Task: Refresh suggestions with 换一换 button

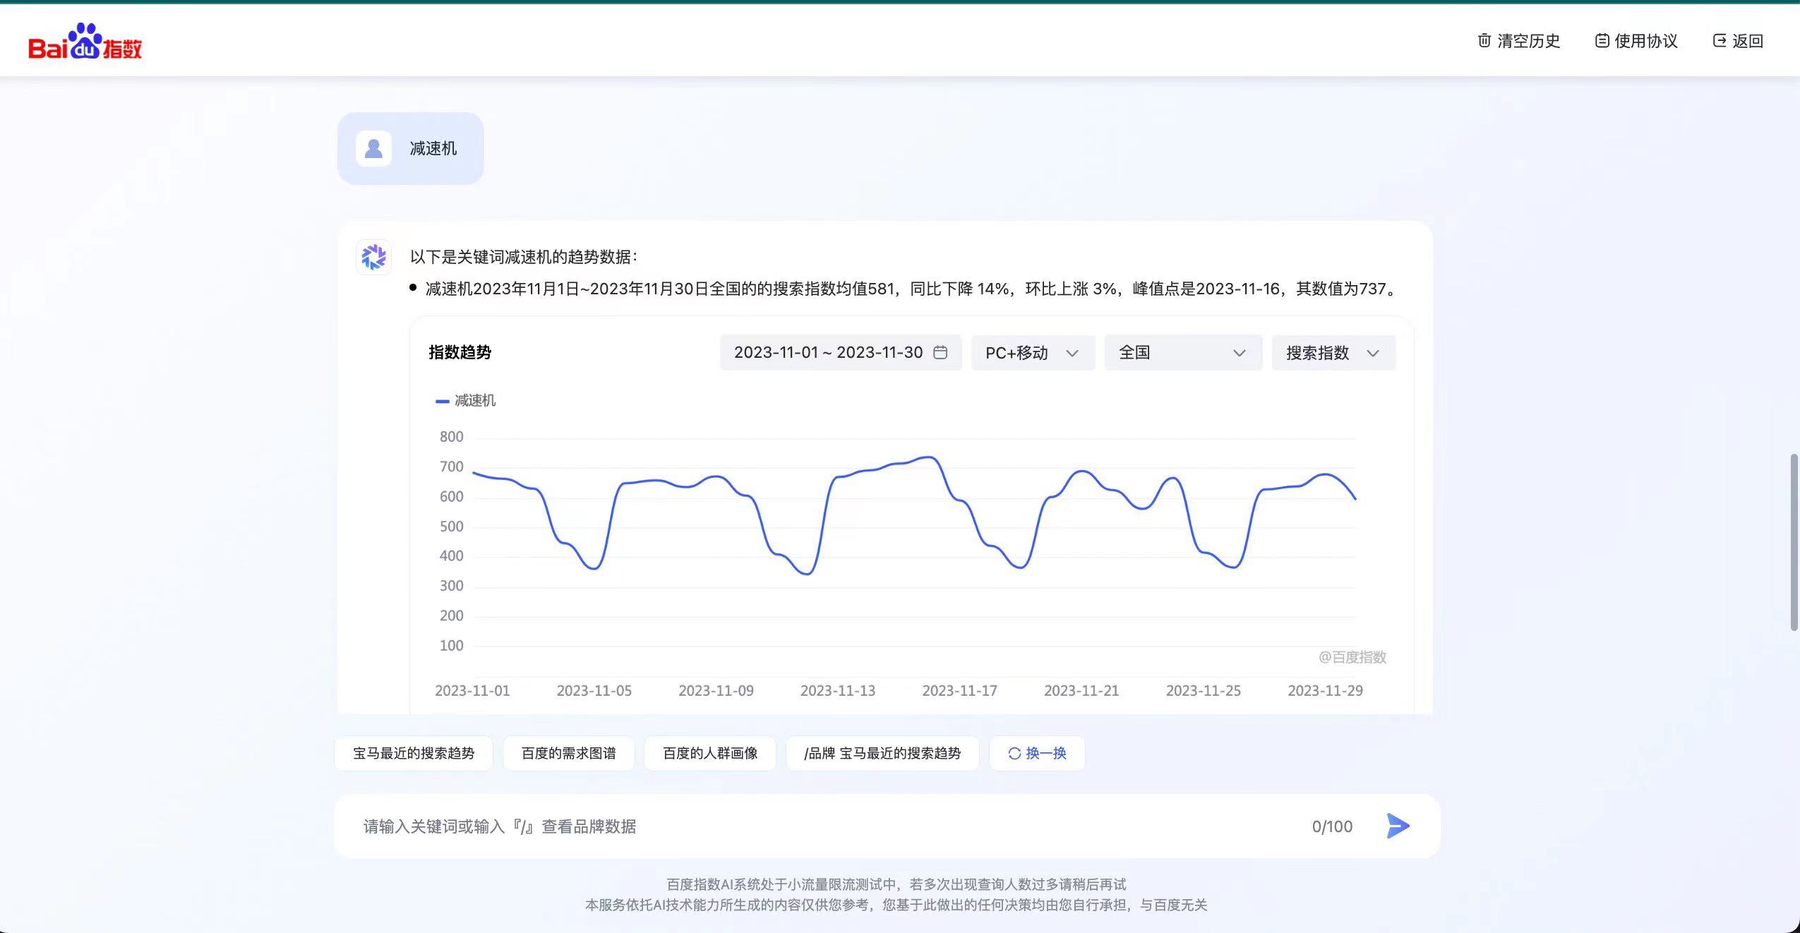Action: (1037, 753)
